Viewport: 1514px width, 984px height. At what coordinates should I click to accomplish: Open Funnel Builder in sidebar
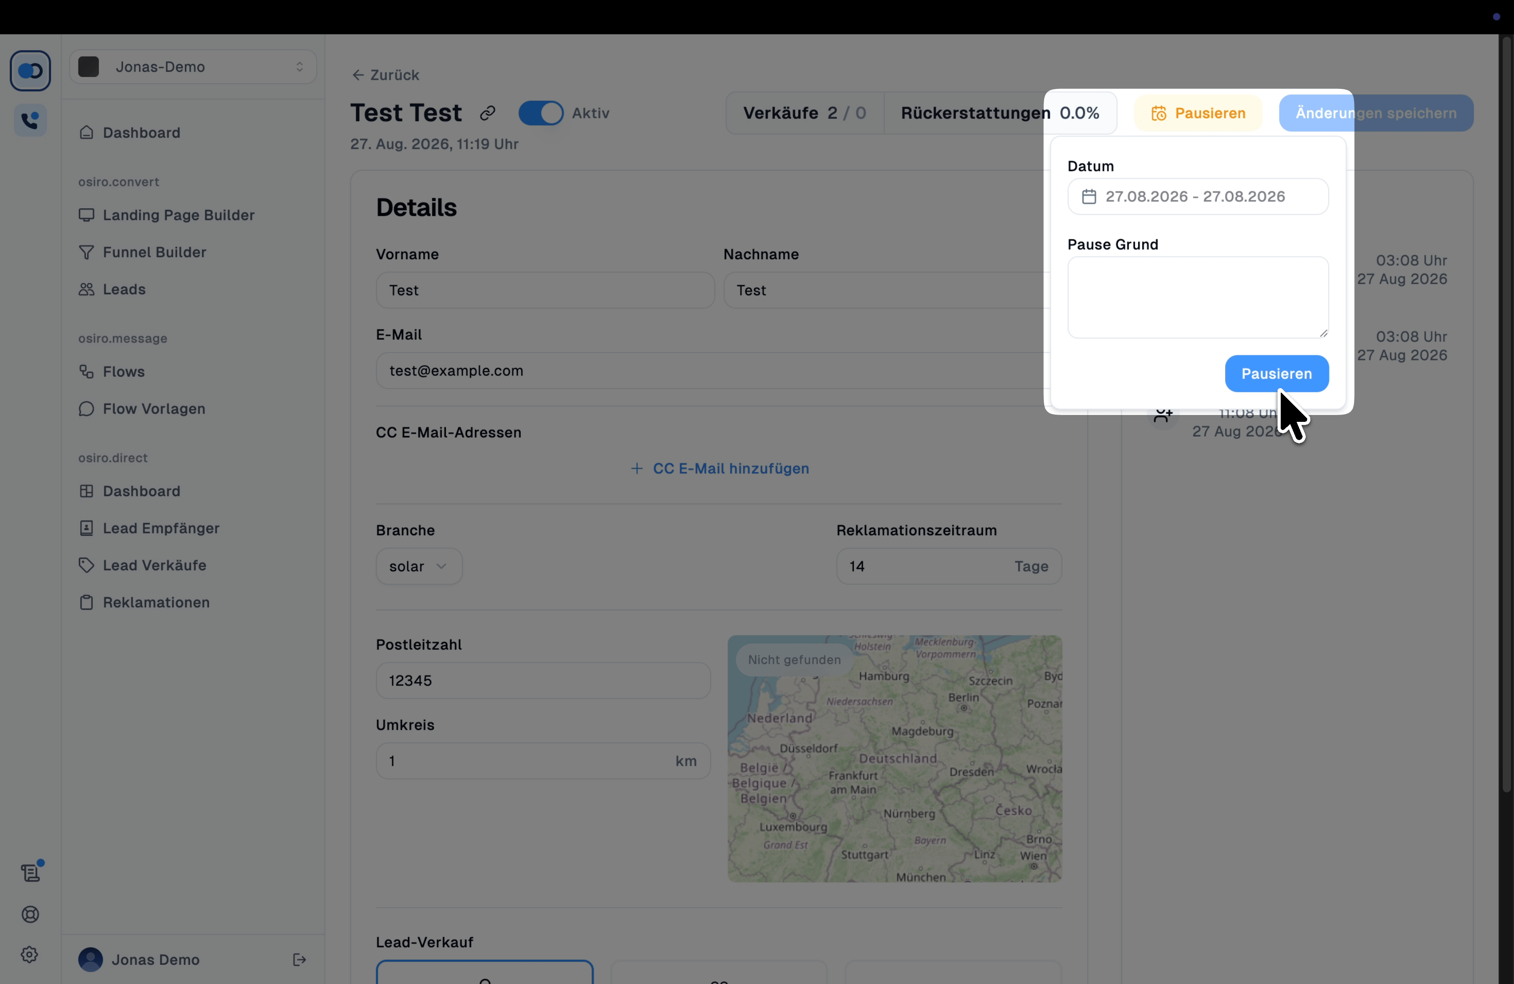[x=154, y=252]
